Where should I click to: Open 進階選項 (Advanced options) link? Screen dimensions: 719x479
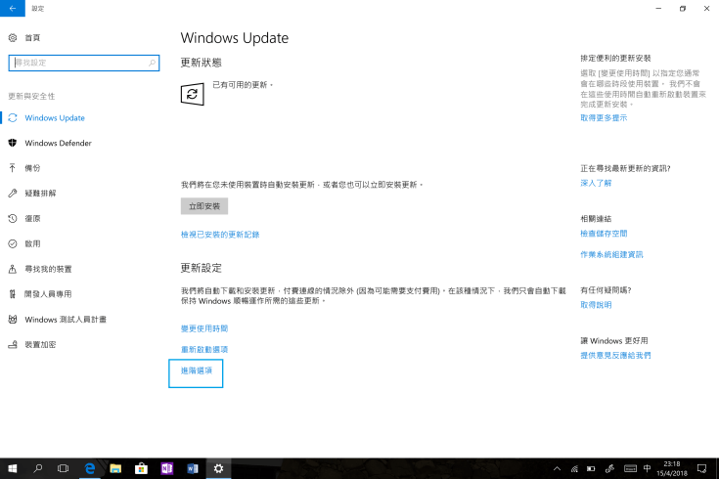[x=197, y=370]
